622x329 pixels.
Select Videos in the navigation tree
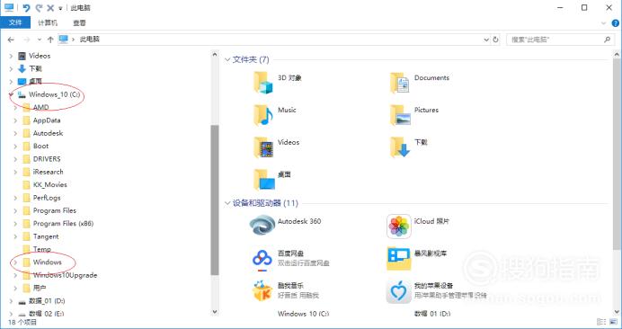pyautogui.click(x=40, y=56)
